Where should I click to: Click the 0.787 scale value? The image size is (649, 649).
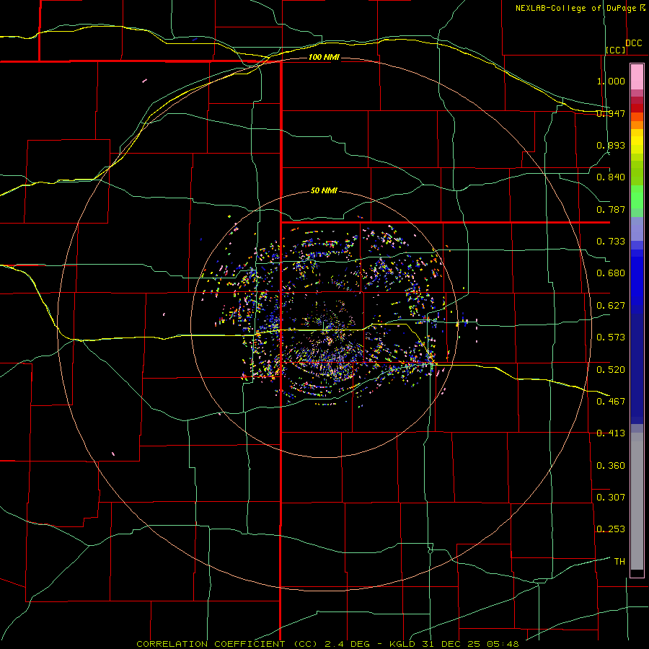(611, 209)
